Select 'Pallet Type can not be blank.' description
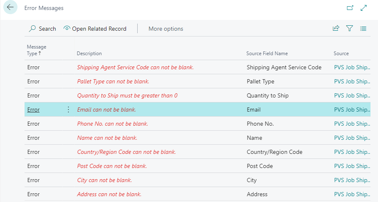378x202 pixels. 113,82
